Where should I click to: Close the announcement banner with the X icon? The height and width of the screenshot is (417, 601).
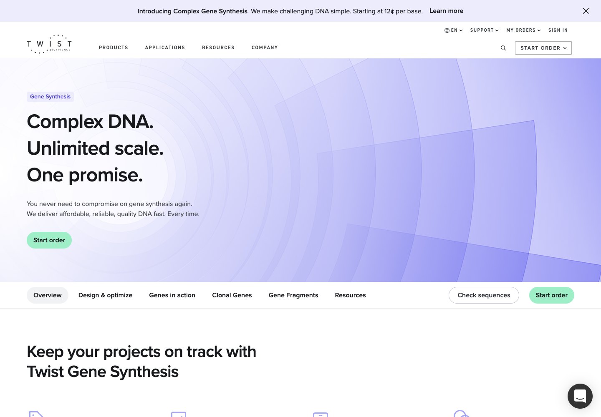tap(586, 11)
